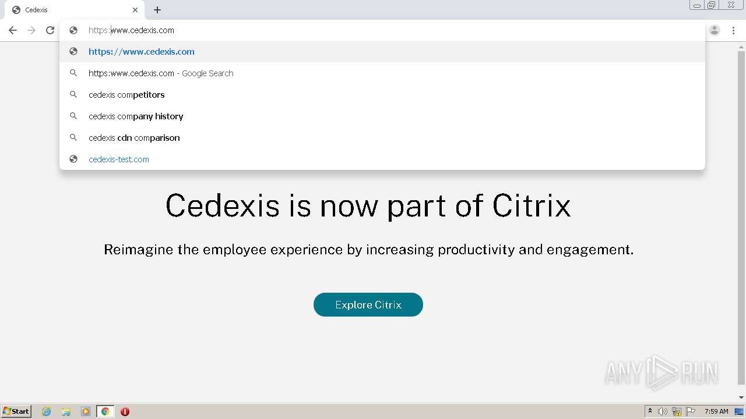Close the Cedexis tab
Viewport: 746px width, 419px height.
pyautogui.click(x=135, y=10)
